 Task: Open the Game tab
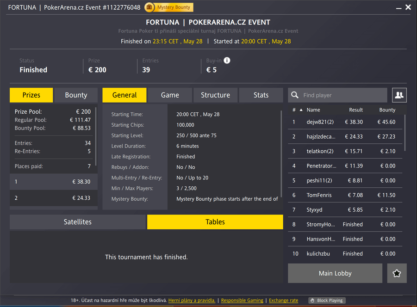coord(170,95)
